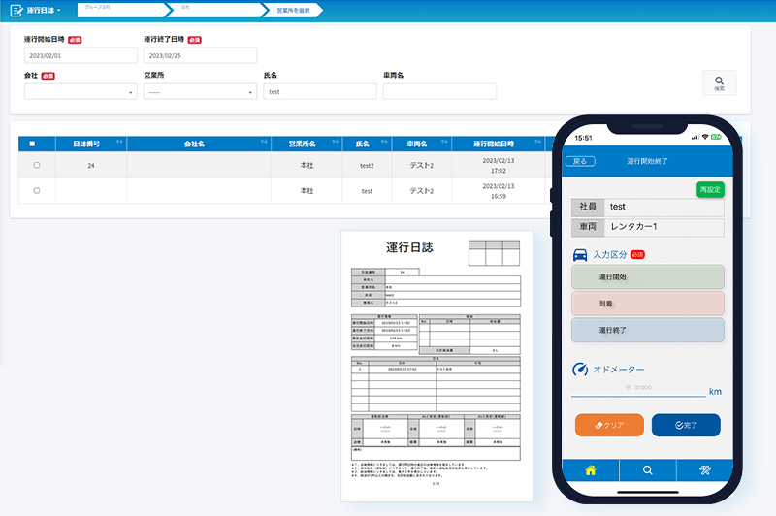Tap the home icon in phone bottom bar

point(590,470)
